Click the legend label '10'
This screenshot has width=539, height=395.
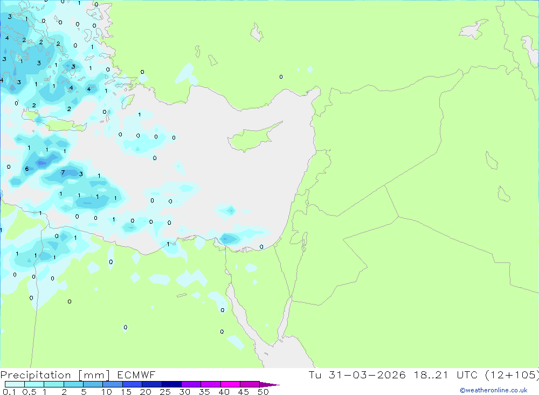(107, 392)
